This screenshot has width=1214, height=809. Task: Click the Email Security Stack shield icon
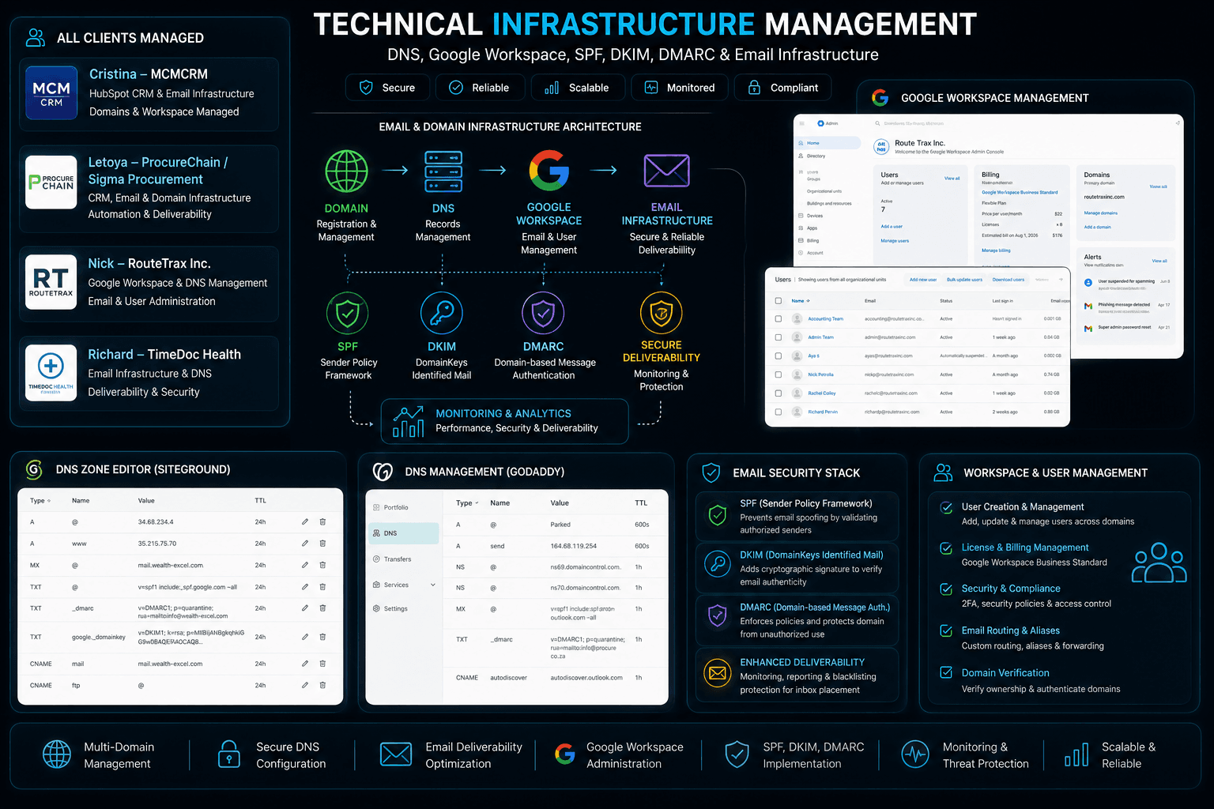pyautogui.click(x=711, y=472)
